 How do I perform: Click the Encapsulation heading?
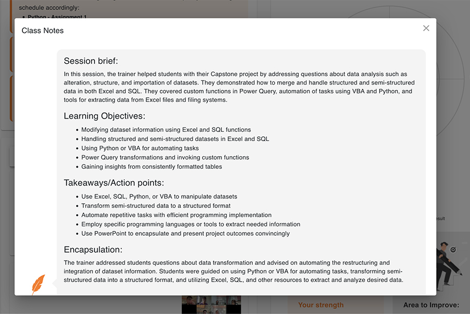(x=93, y=250)
